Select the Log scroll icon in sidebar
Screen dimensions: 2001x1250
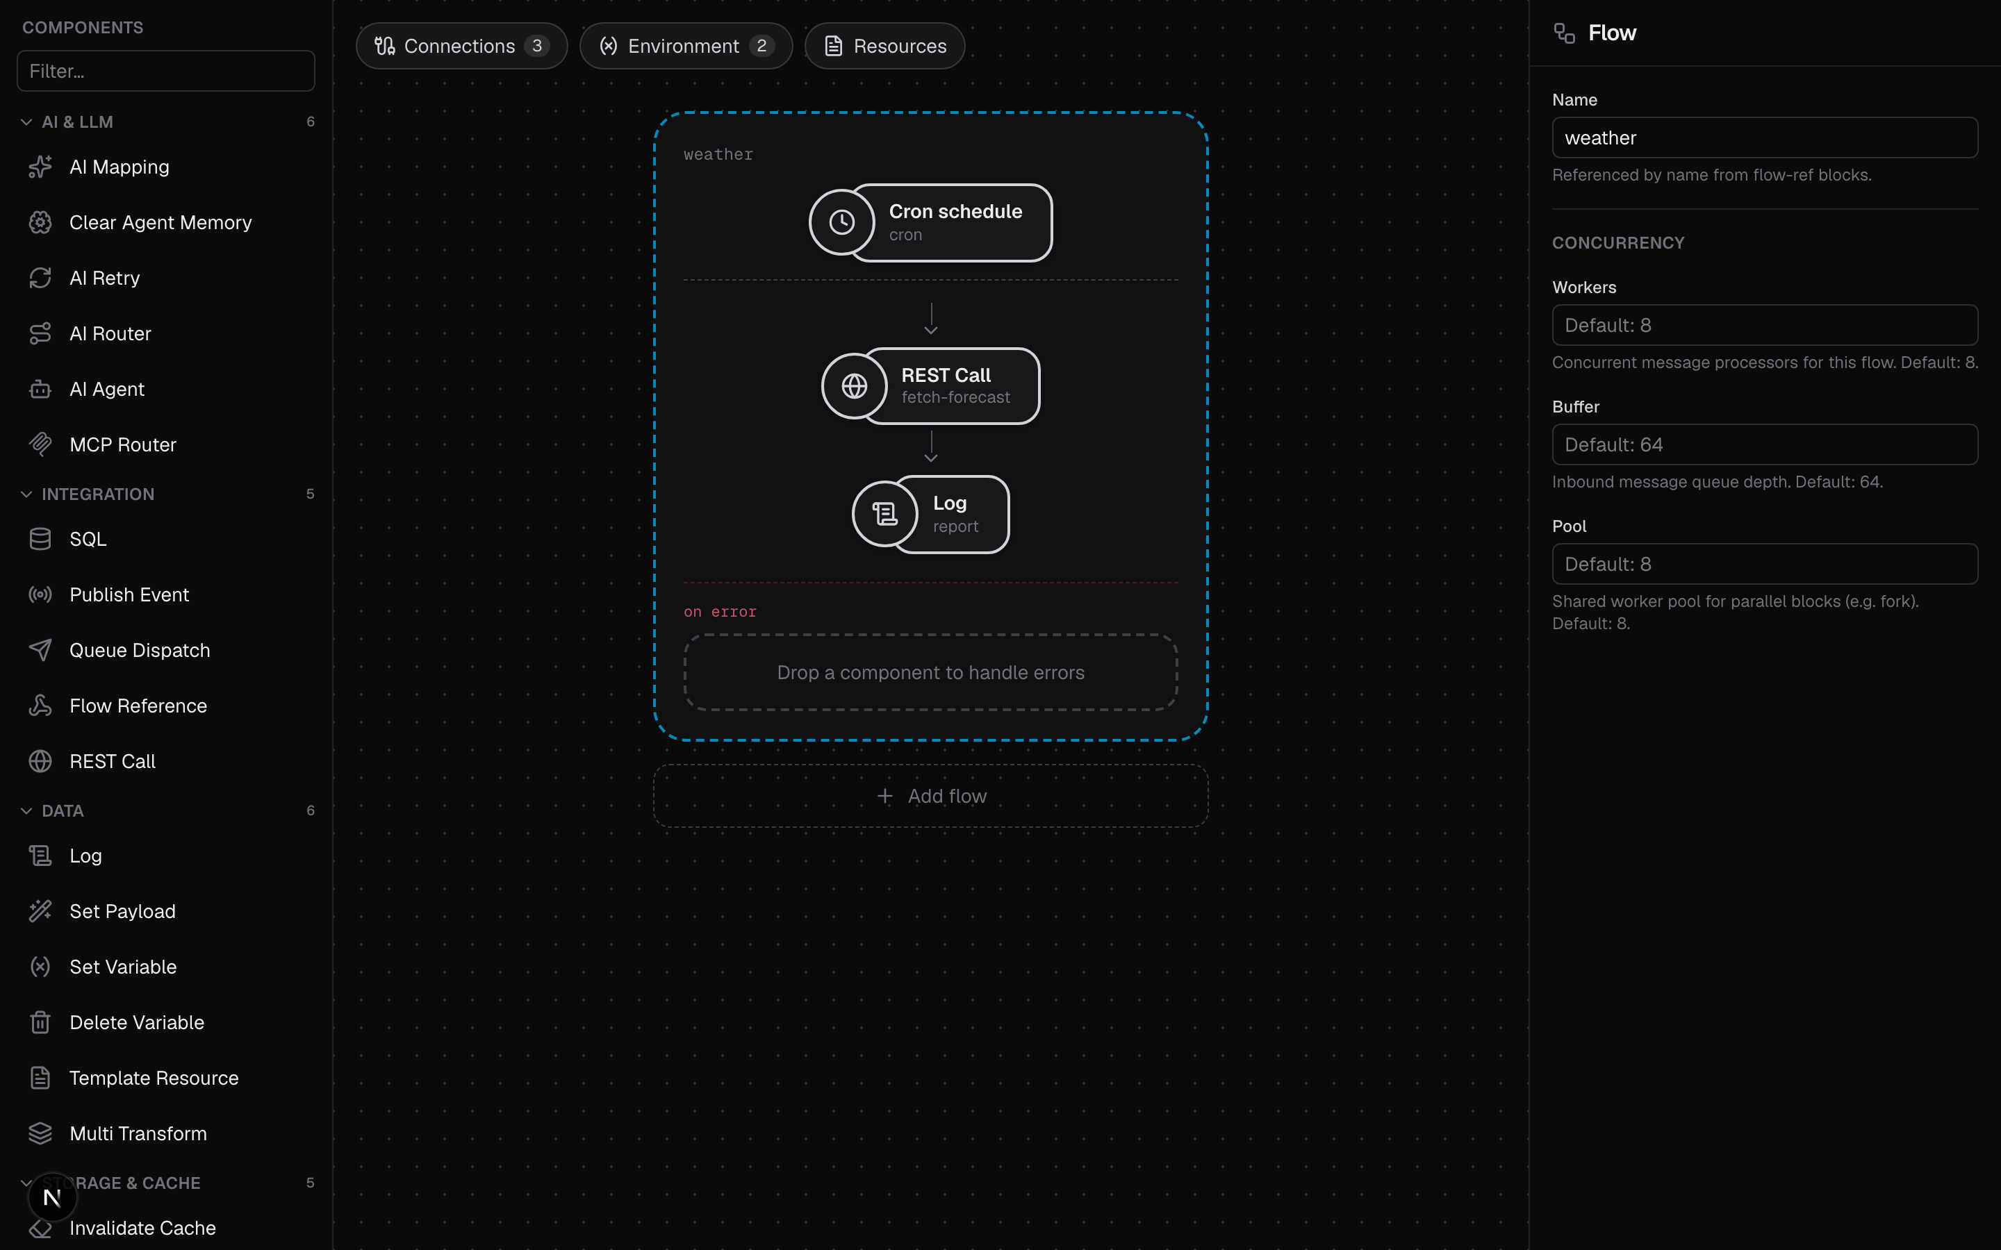pyautogui.click(x=40, y=856)
